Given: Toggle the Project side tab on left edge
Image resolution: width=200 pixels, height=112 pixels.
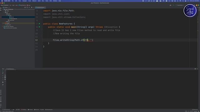Looking at the screenshot, I should [x=1, y=9].
